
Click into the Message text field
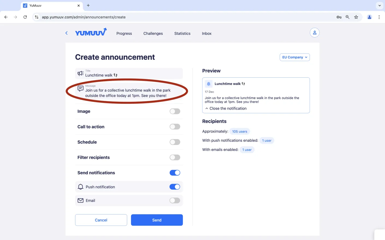129,91
